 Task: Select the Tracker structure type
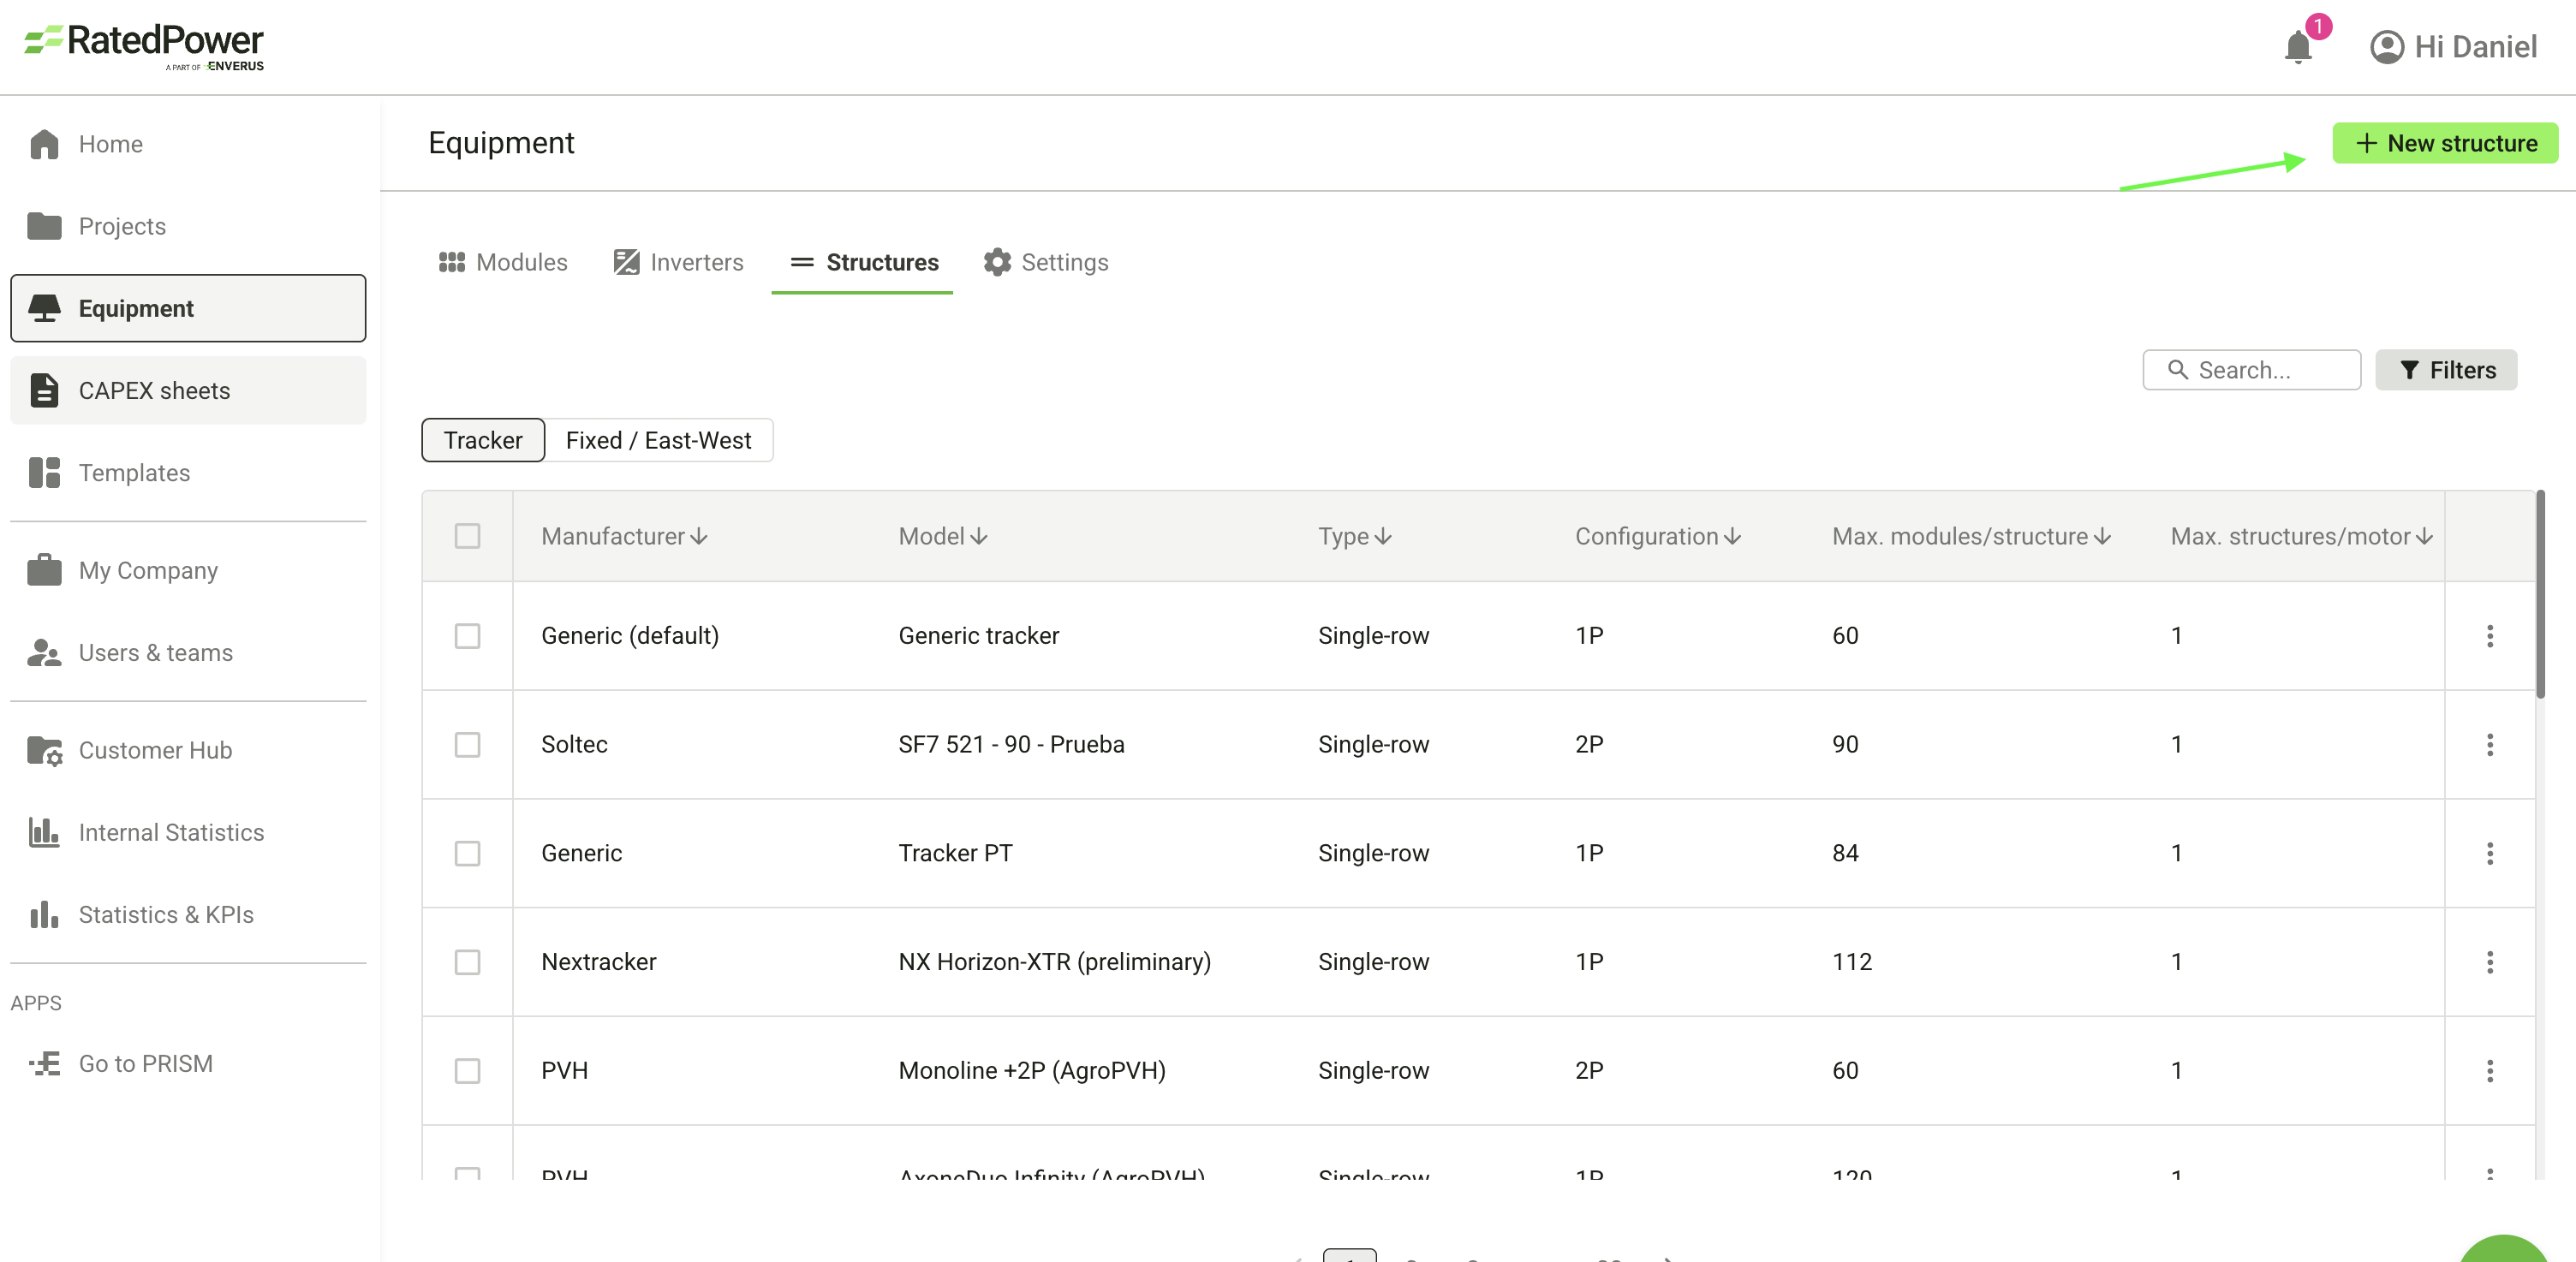pyautogui.click(x=483, y=440)
